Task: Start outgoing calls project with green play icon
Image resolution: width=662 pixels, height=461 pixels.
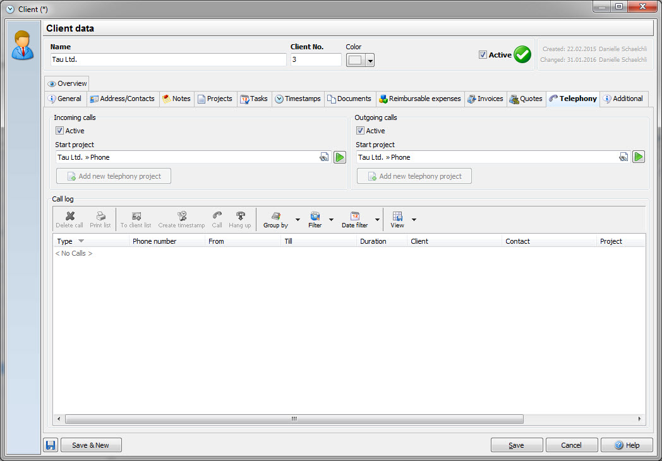Action: coord(639,157)
